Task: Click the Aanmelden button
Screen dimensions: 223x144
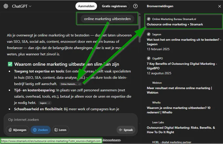Action: [x=86, y=6]
